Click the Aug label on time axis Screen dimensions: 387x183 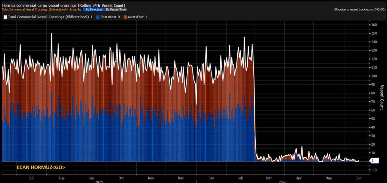pyautogui.click(x=61, y=178)
